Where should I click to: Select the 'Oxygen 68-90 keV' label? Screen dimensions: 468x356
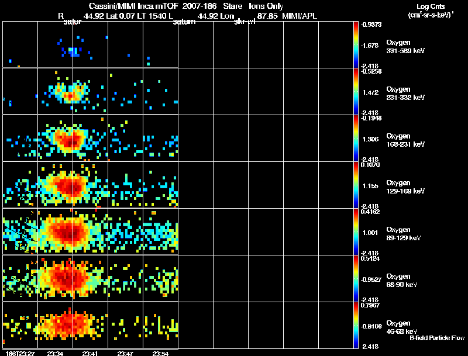[402, 281]
